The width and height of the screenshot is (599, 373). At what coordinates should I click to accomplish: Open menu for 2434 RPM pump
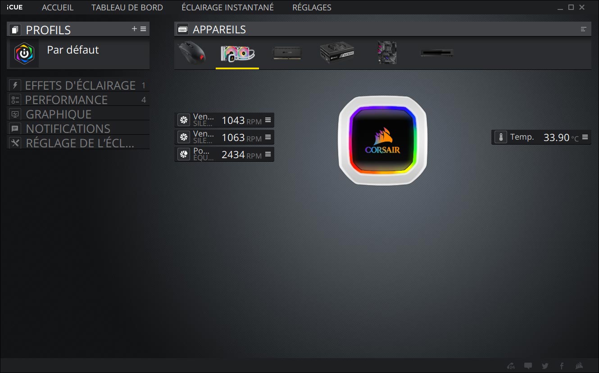coord(268,154)
